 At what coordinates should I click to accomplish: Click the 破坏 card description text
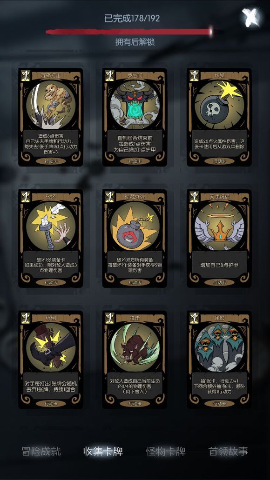click(51, 265)
